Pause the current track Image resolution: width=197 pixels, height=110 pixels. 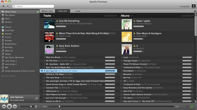pyautogui.click(x=9, y=106)
